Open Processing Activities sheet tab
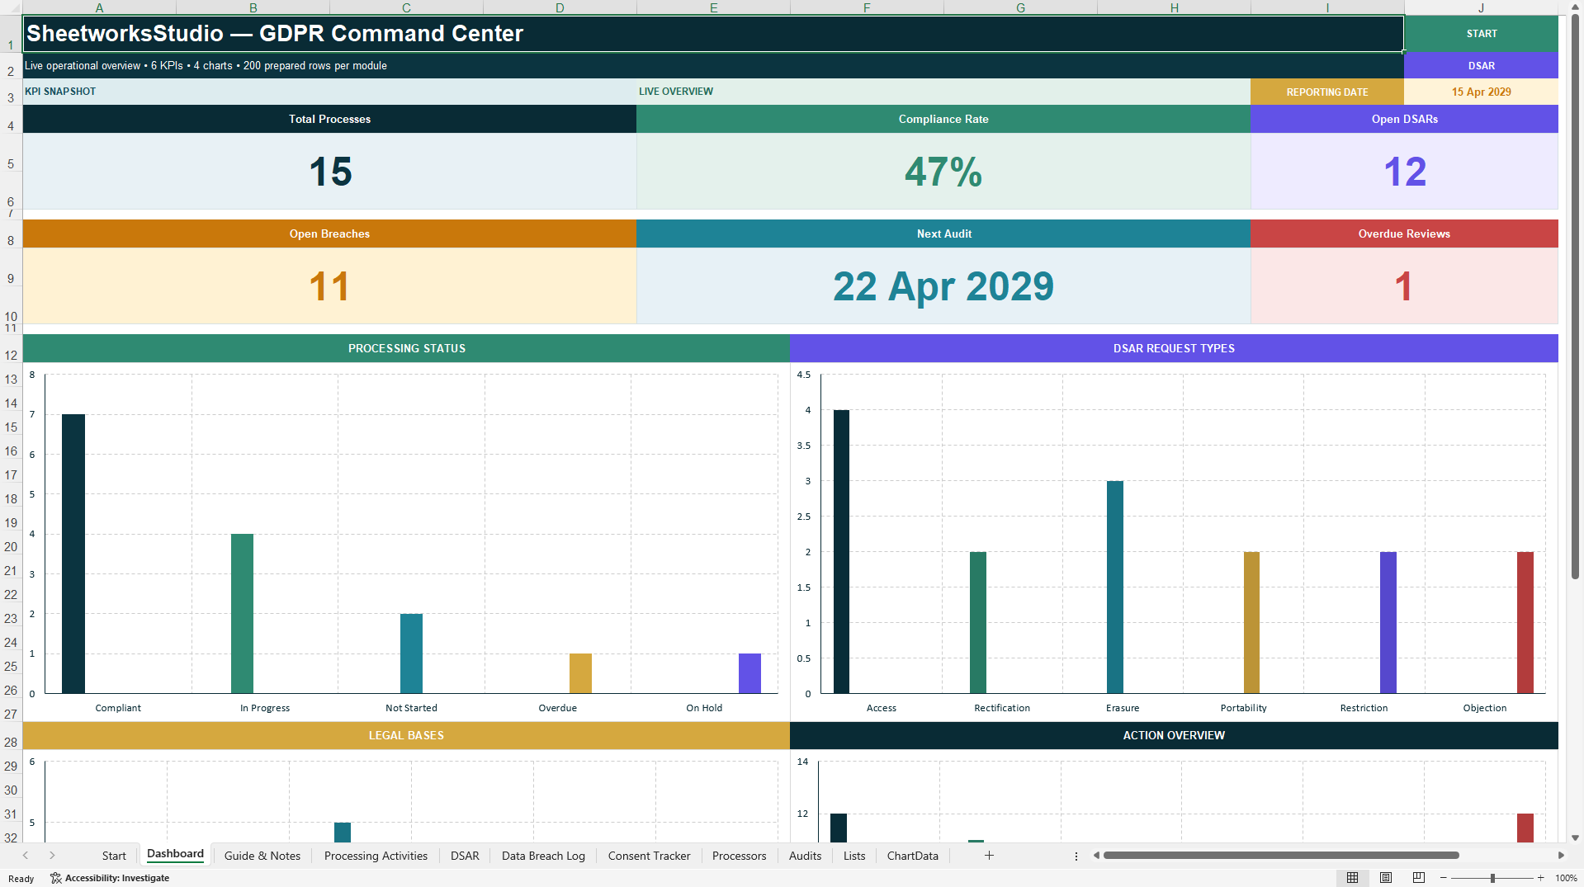The height and width of the screenshot is (887, 1584). coord(376,856)
